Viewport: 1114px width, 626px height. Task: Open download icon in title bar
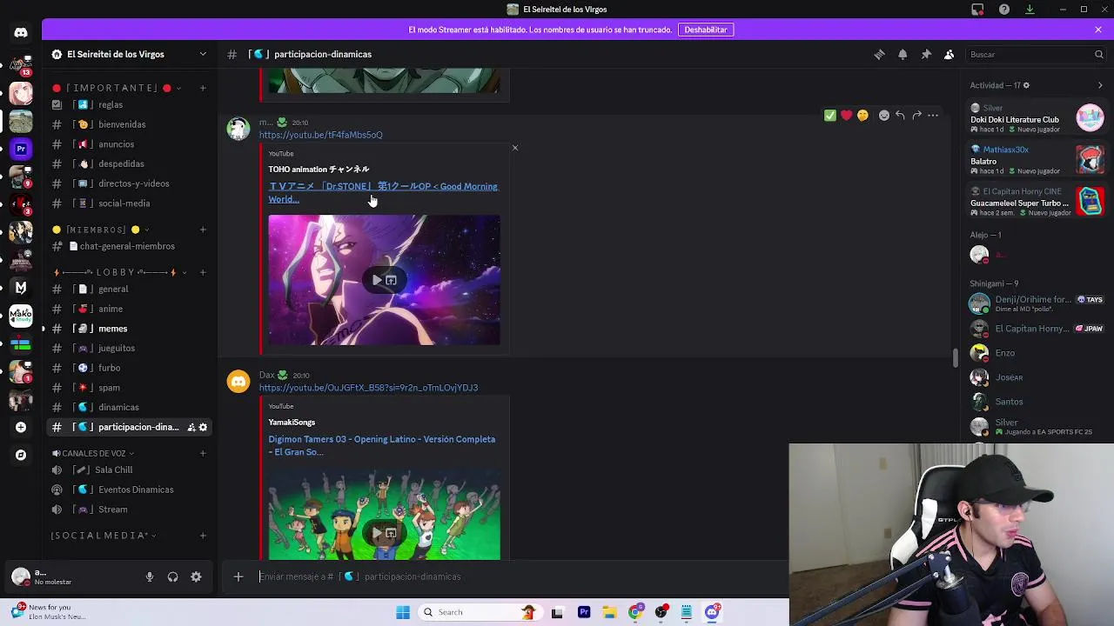(x=1030, y=10)
